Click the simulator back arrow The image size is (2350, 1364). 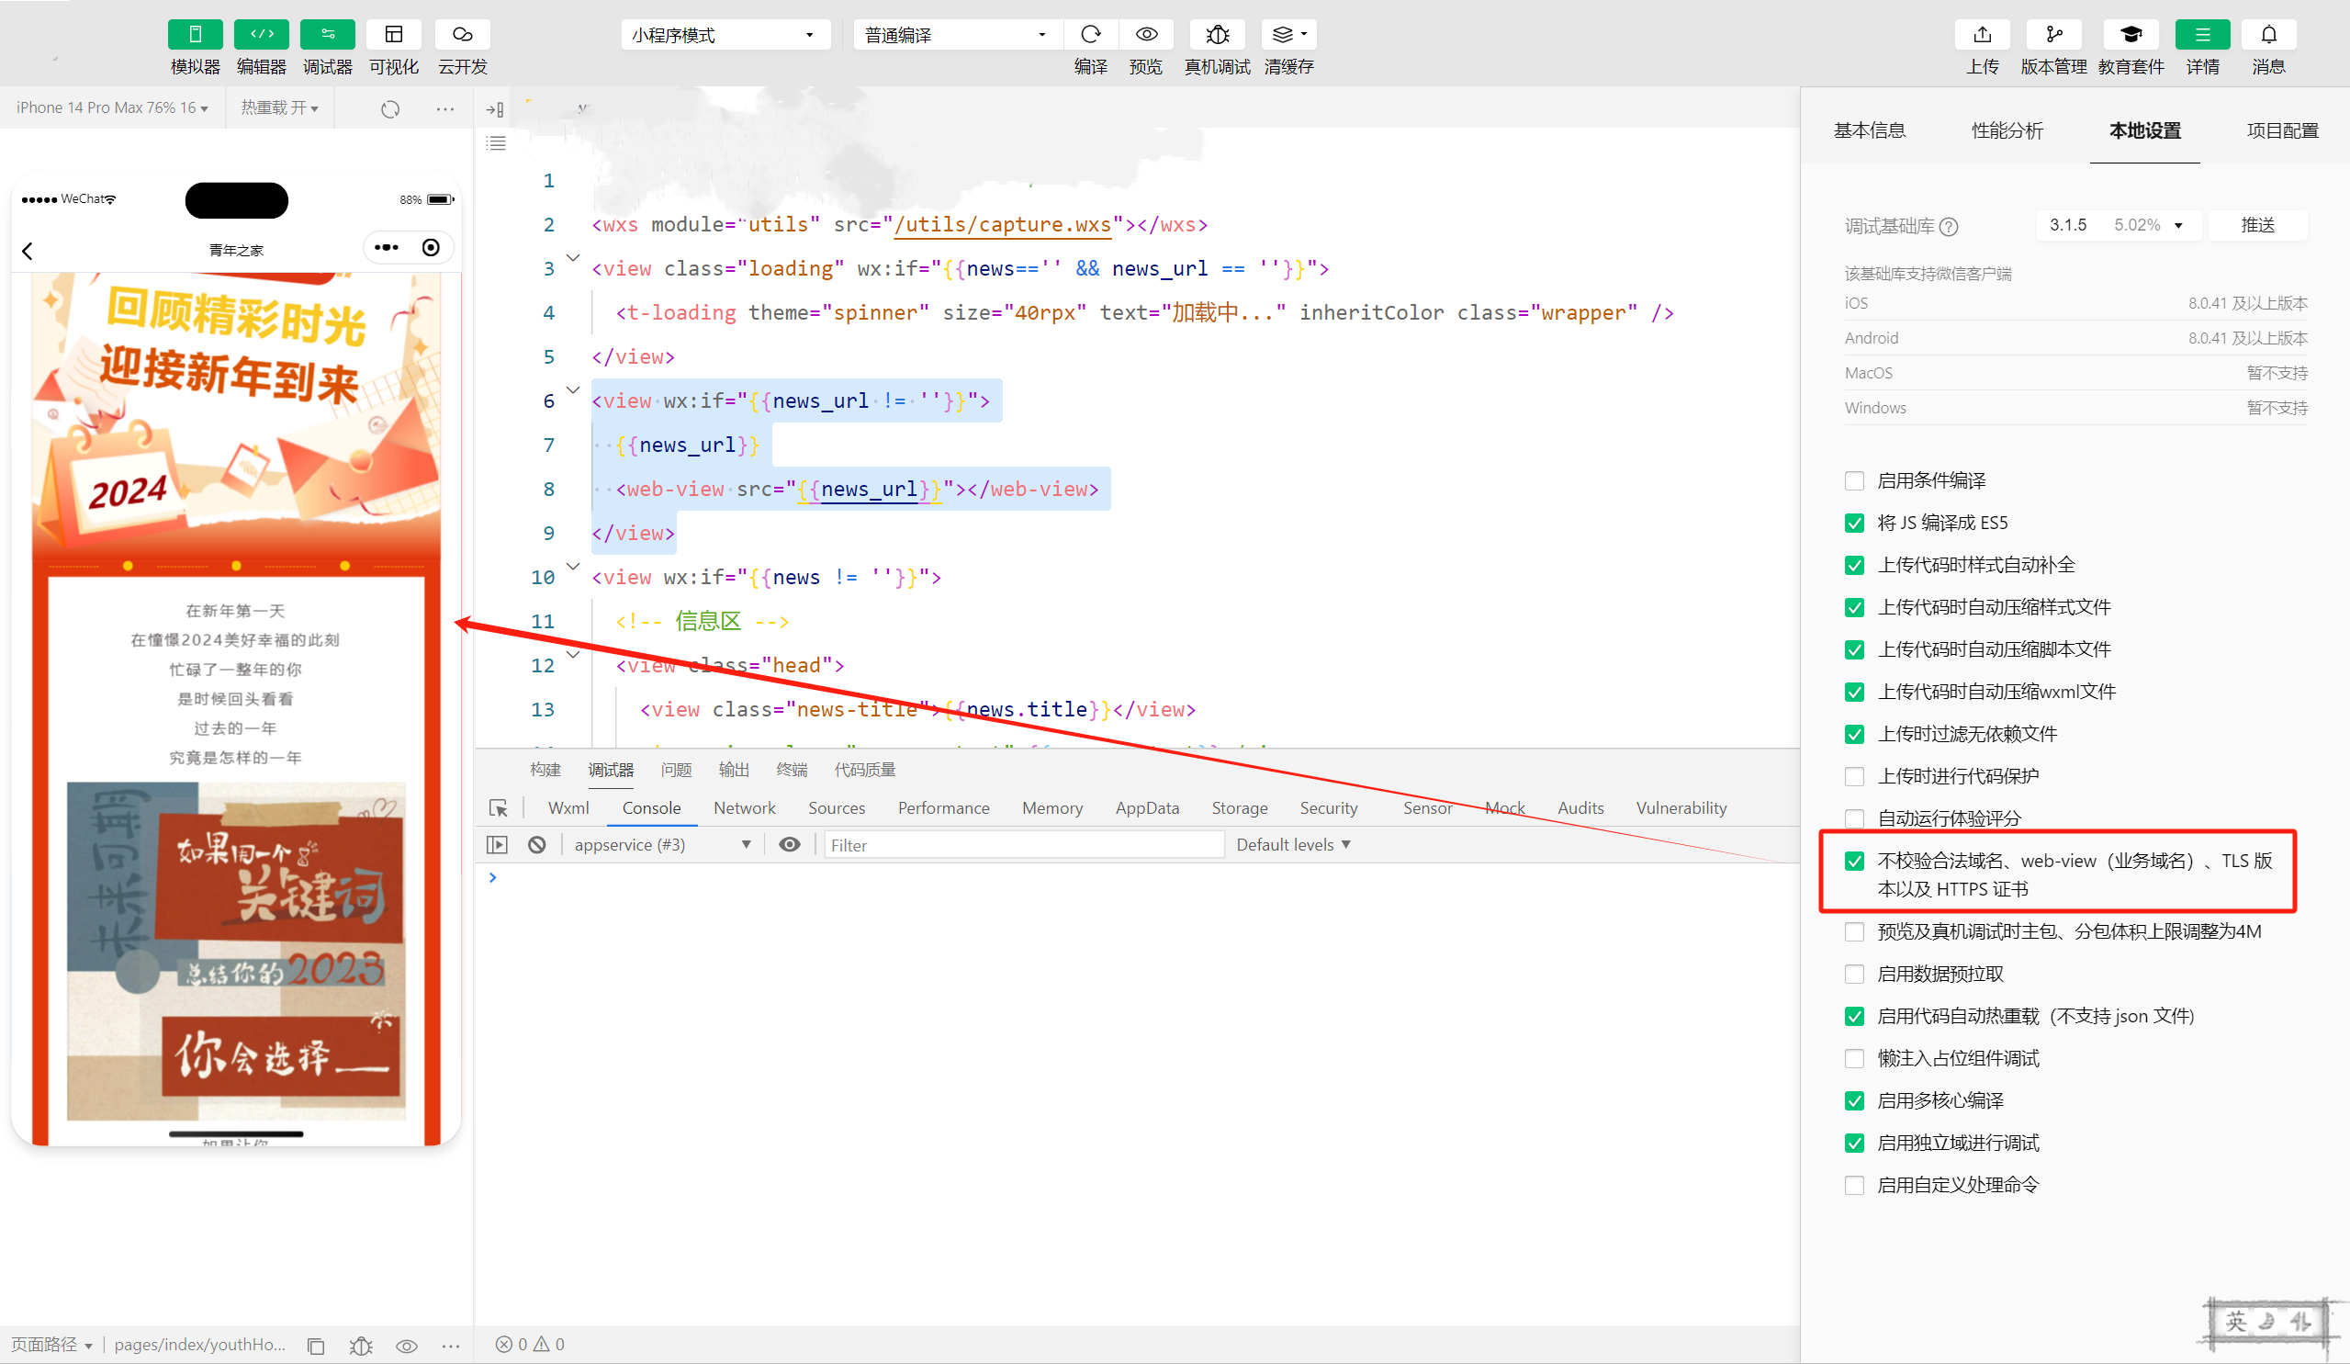tap(28, 251)
